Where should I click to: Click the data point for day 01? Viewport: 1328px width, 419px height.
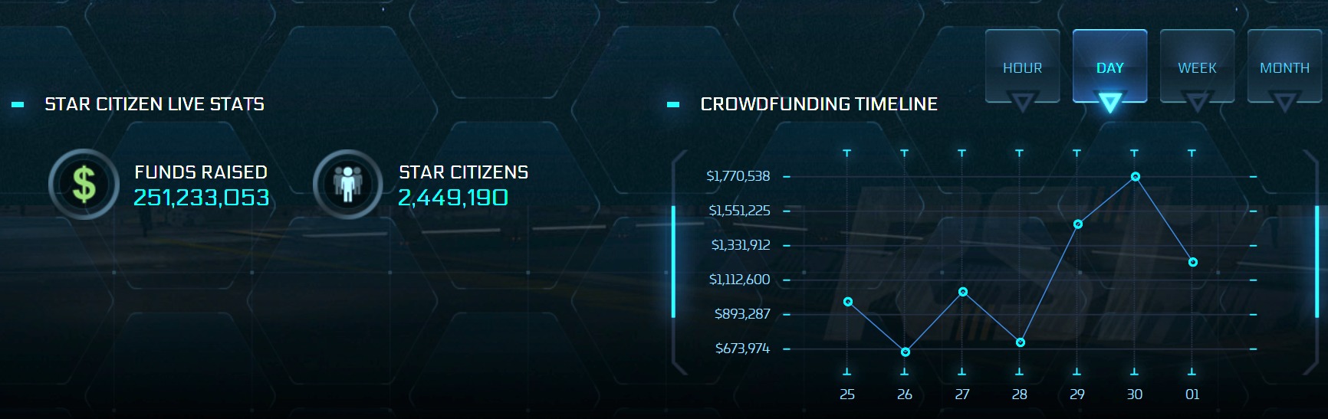pyautogui.click(x=1193, y=262)
